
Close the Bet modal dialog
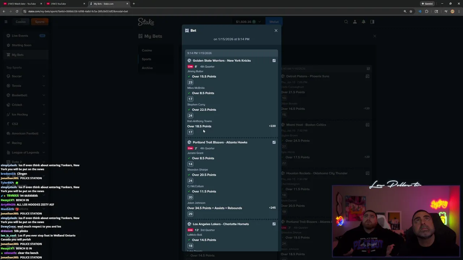point(276,30)
